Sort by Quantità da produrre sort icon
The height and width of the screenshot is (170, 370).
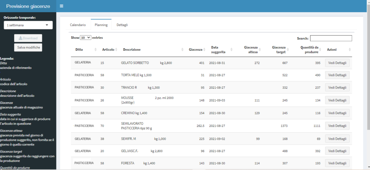pyautogui.click(x=320, y=50)
